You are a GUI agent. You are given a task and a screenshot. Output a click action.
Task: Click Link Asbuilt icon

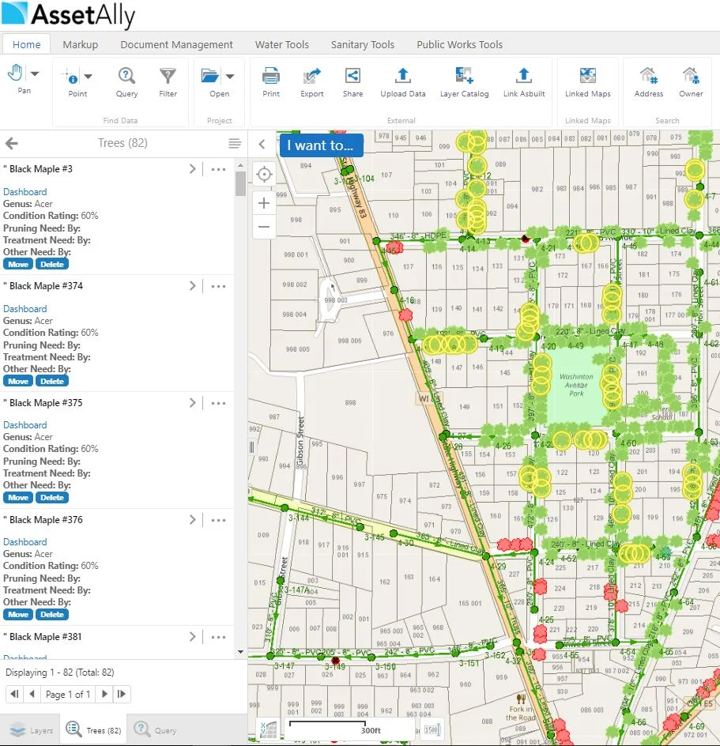tap(524, 76)
